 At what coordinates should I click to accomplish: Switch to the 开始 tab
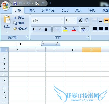pos(18,10)
